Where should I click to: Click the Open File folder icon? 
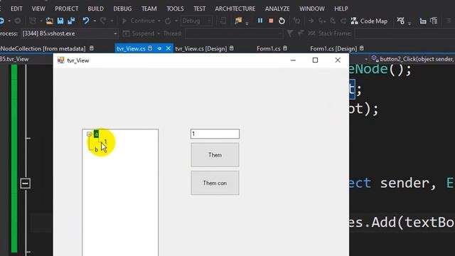pos(50,21)
